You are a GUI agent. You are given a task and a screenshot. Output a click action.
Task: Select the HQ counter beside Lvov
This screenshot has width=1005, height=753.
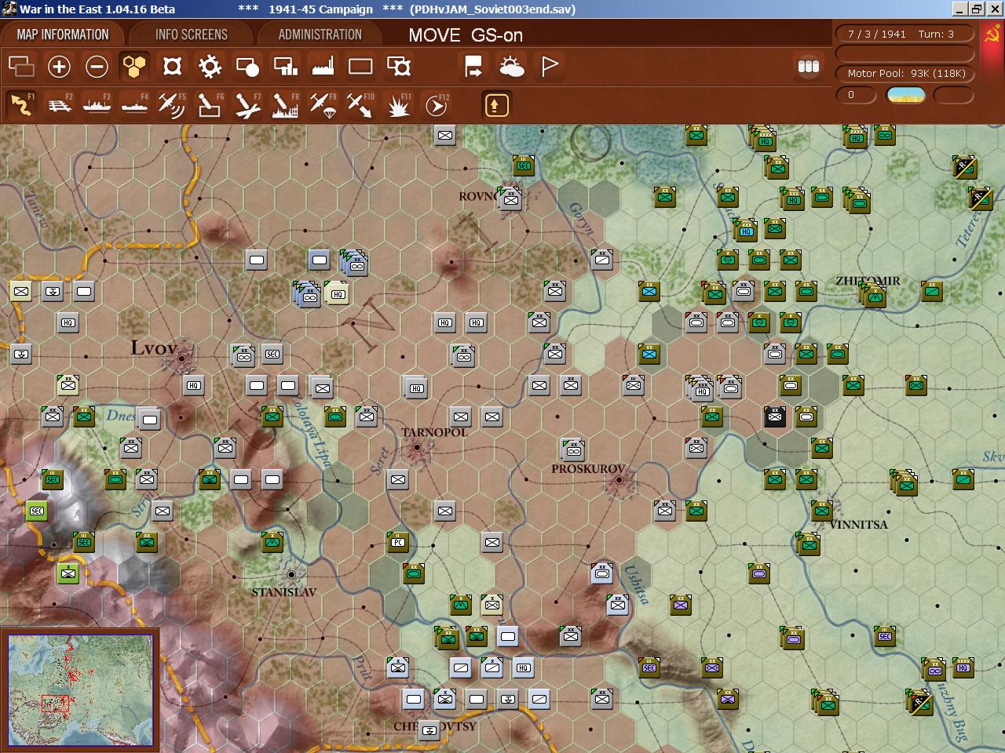tap(194, 384)
